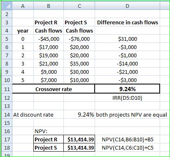170x157 pixels.
Task: Select row 5 header
Action: [7, 39]
